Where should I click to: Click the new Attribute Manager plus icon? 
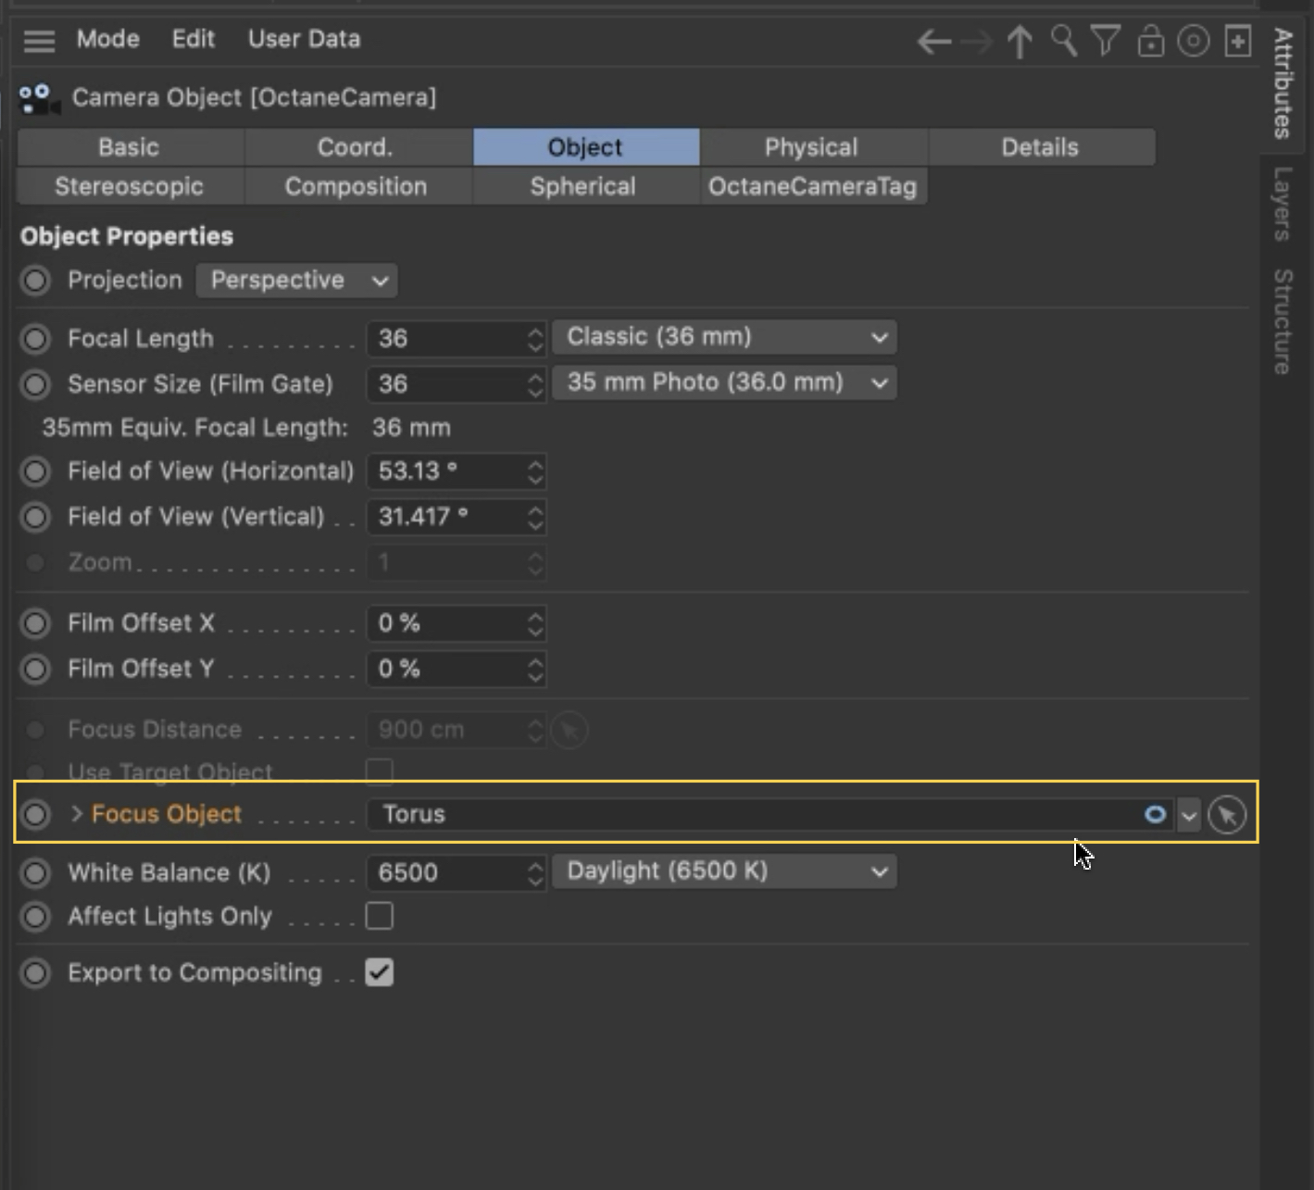(1238, 41)
